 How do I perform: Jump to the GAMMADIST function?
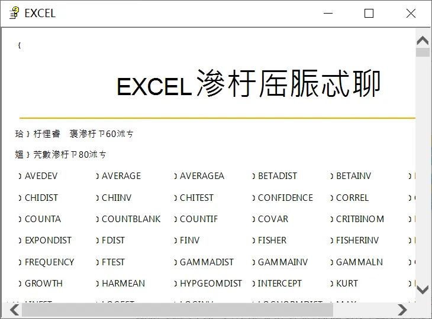pyautogui.click(x=207, y=262)
